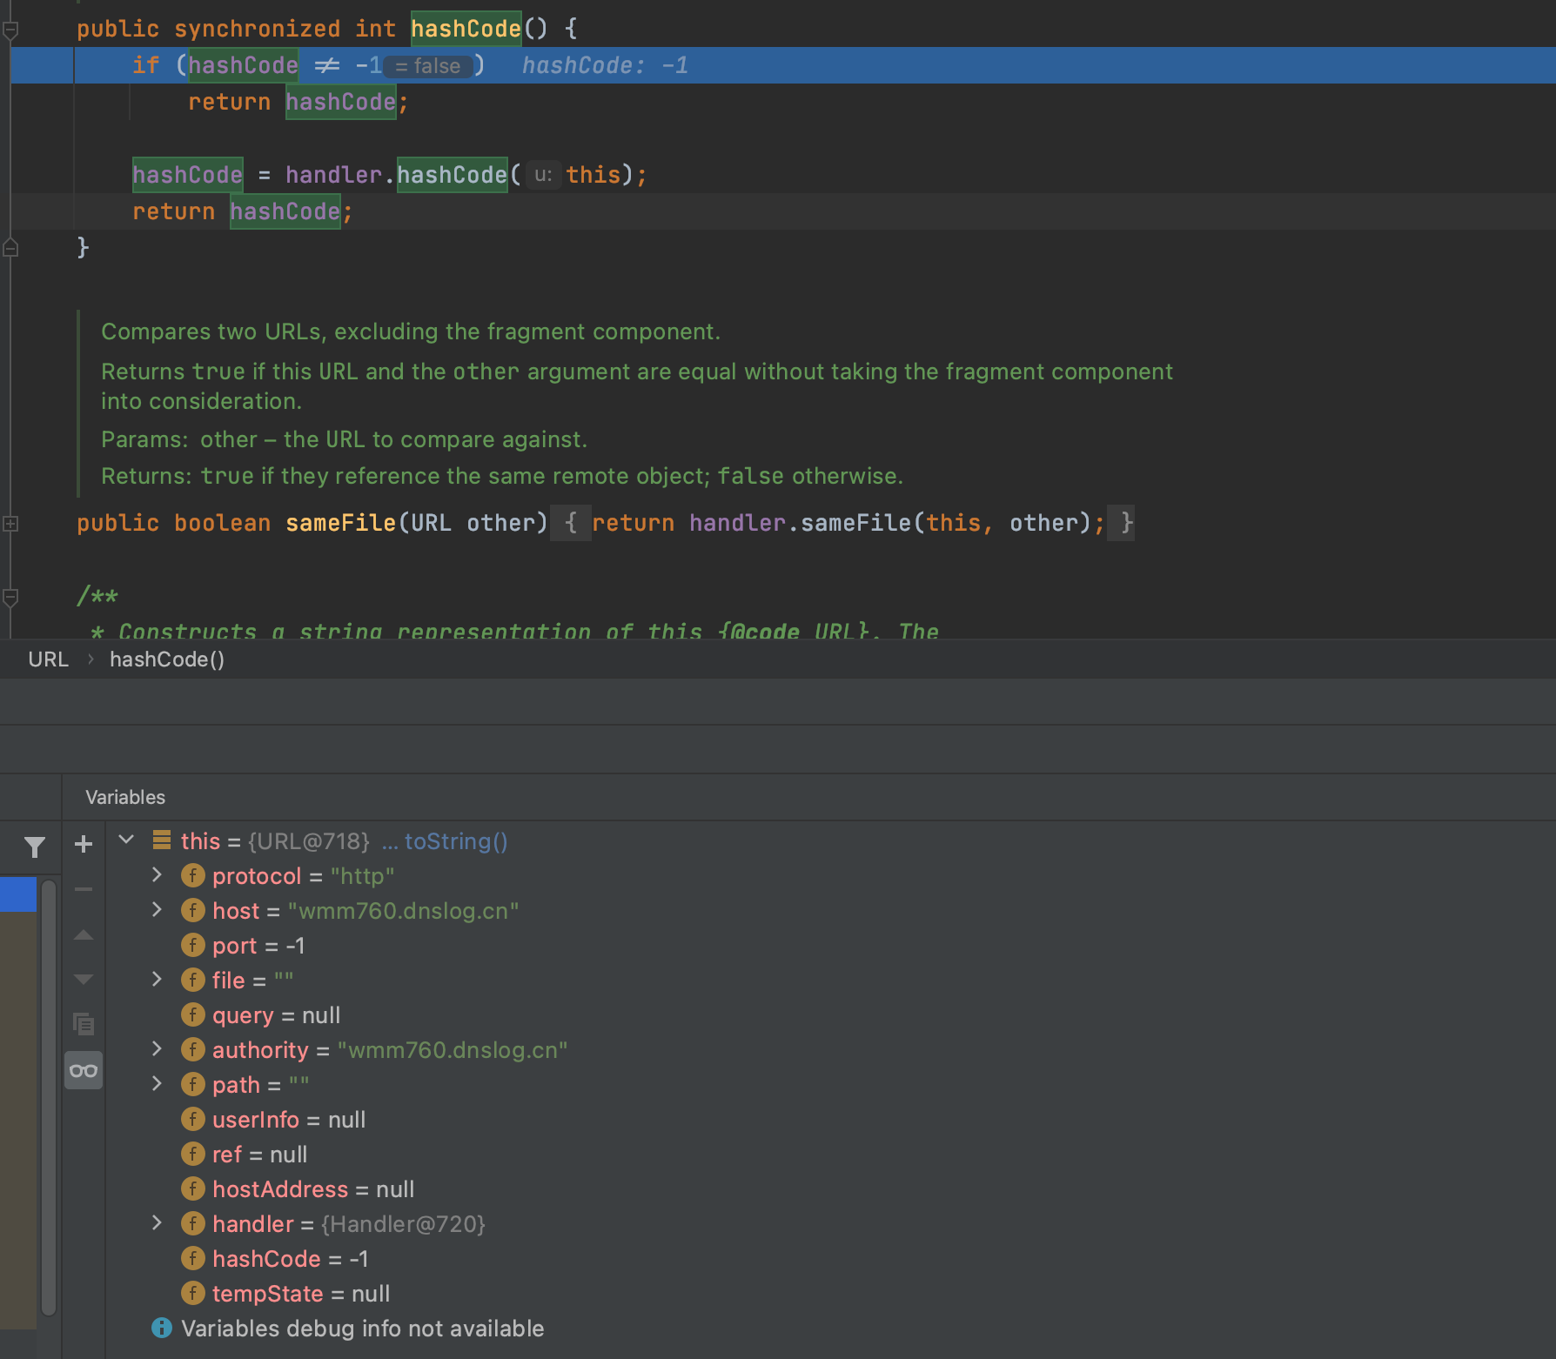
Task: Add a new watch with plus icon
Action: [x=84, y=844]
